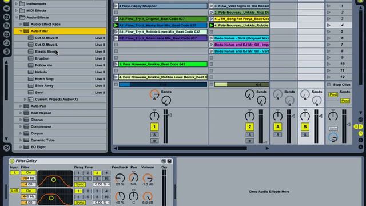The image size is (366, 206).
Task: Save preset via Filter Delay disk icon
Action: 169,161
